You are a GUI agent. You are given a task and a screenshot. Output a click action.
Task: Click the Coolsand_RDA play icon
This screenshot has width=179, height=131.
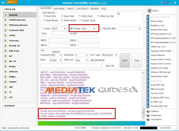6,30
